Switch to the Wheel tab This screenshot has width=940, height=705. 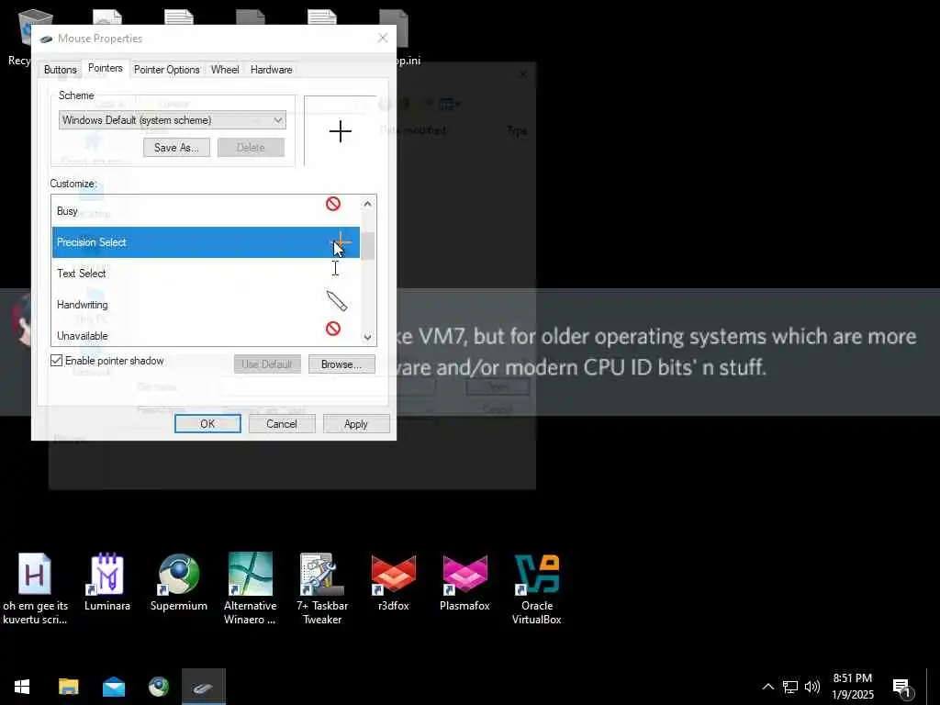225,70
